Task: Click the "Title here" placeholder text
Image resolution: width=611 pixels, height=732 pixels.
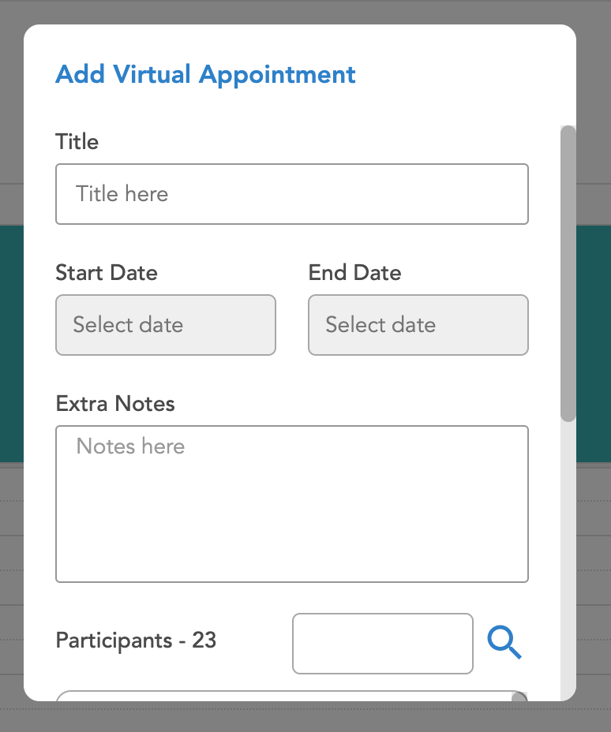Action: point(122,194)
